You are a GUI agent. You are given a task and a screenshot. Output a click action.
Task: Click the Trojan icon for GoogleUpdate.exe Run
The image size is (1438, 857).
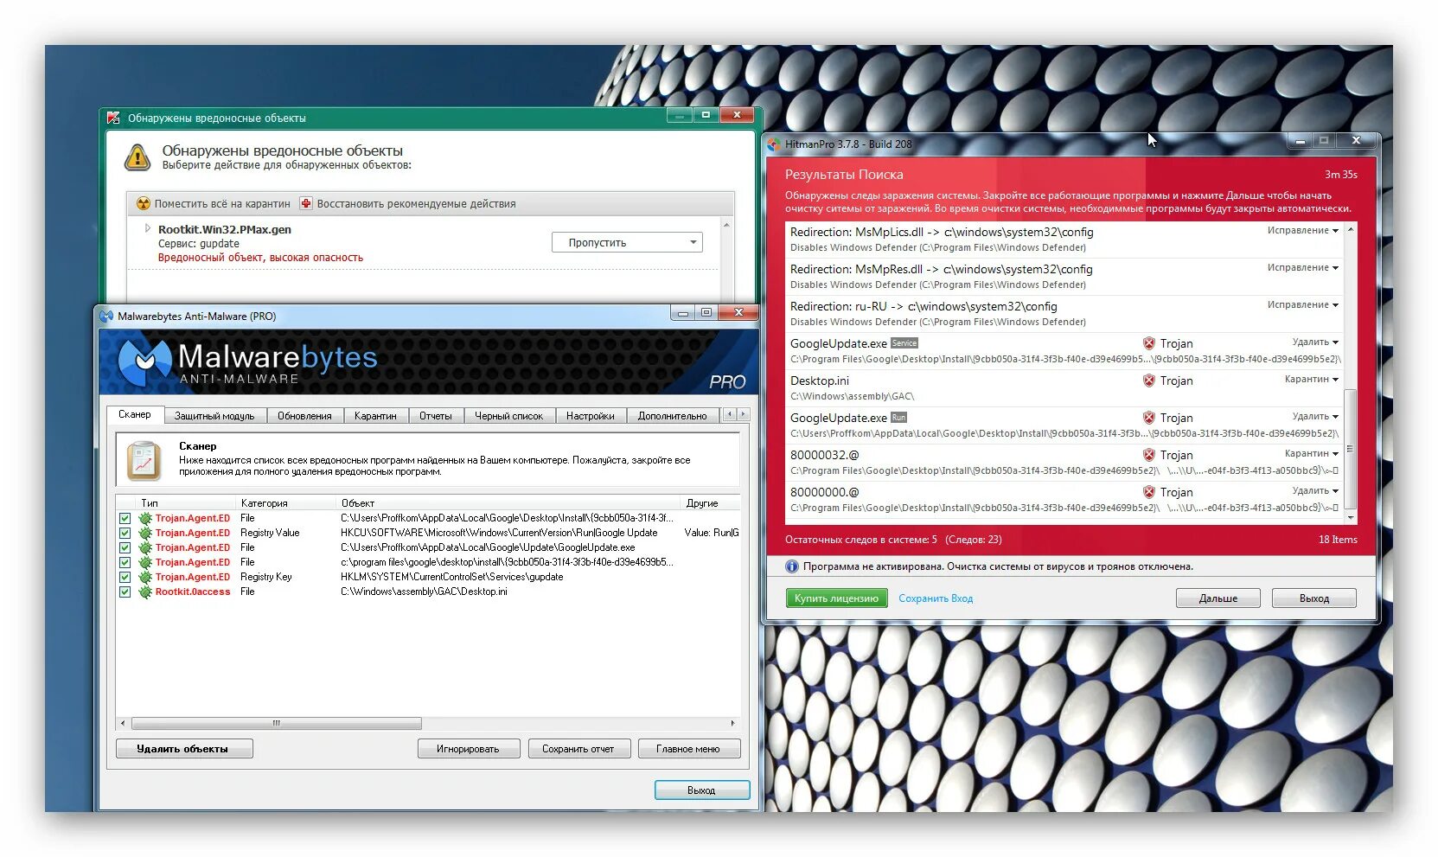tap(1149, 418)
